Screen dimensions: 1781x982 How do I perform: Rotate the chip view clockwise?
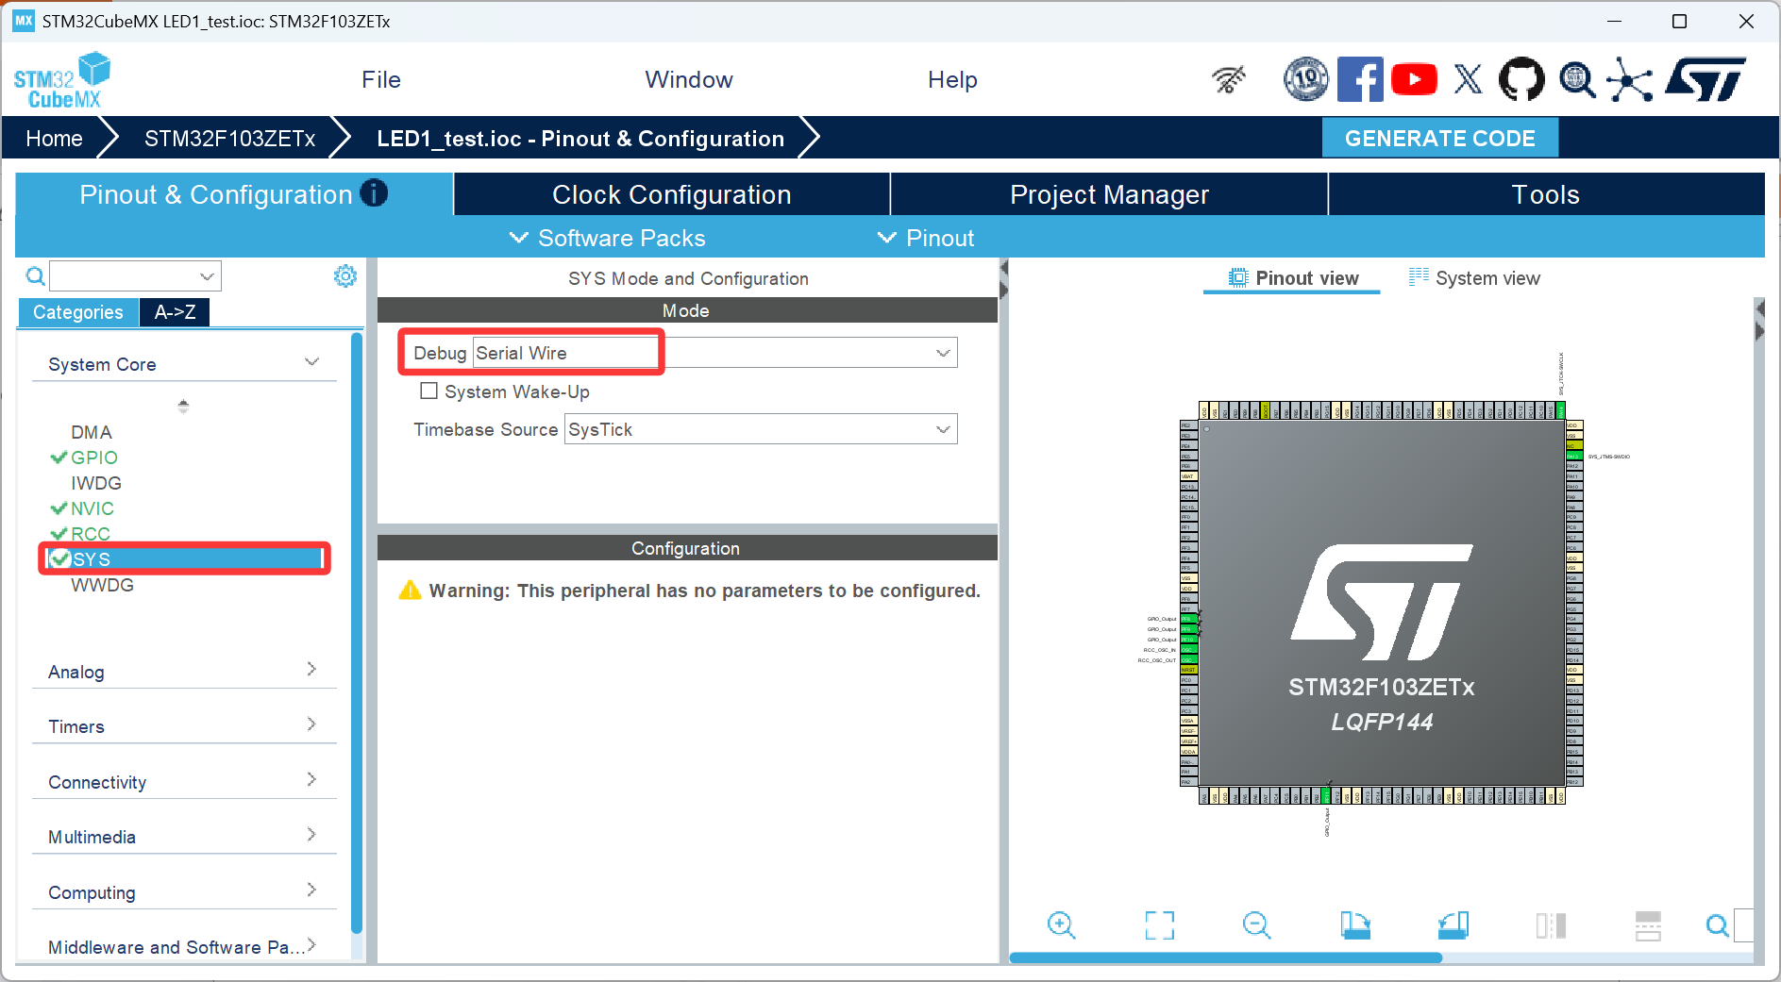click(x=1355, y=925)
